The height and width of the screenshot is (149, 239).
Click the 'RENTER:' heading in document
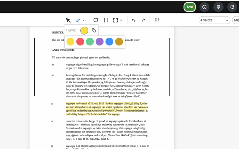(x=58, y=33)
